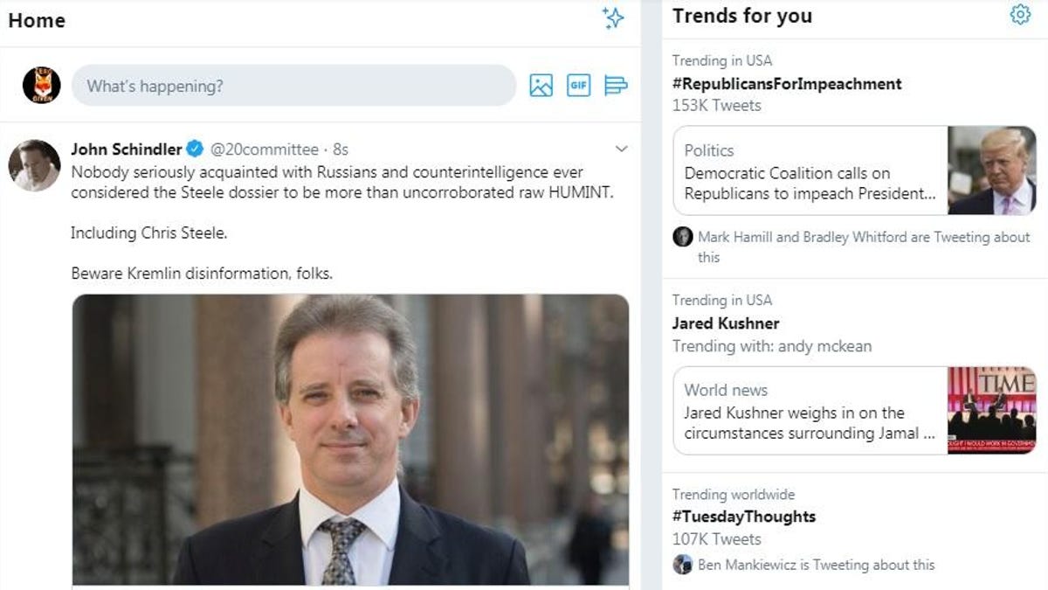Open the Democratic Coalition politics card

coord(853,170)
